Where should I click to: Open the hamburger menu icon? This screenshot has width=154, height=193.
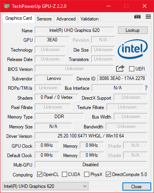tap(148, 17)
